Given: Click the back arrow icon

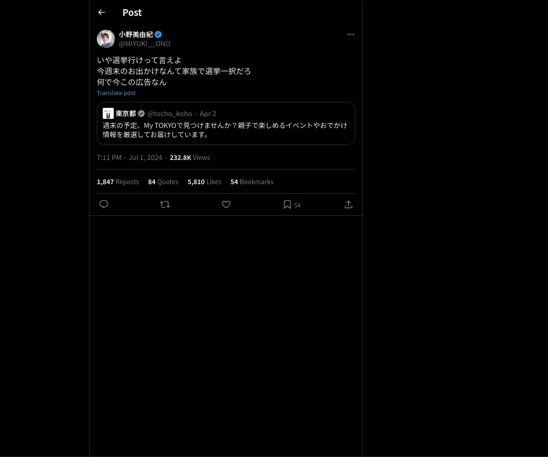Looking at the screenshot, I should click(101, 12).
